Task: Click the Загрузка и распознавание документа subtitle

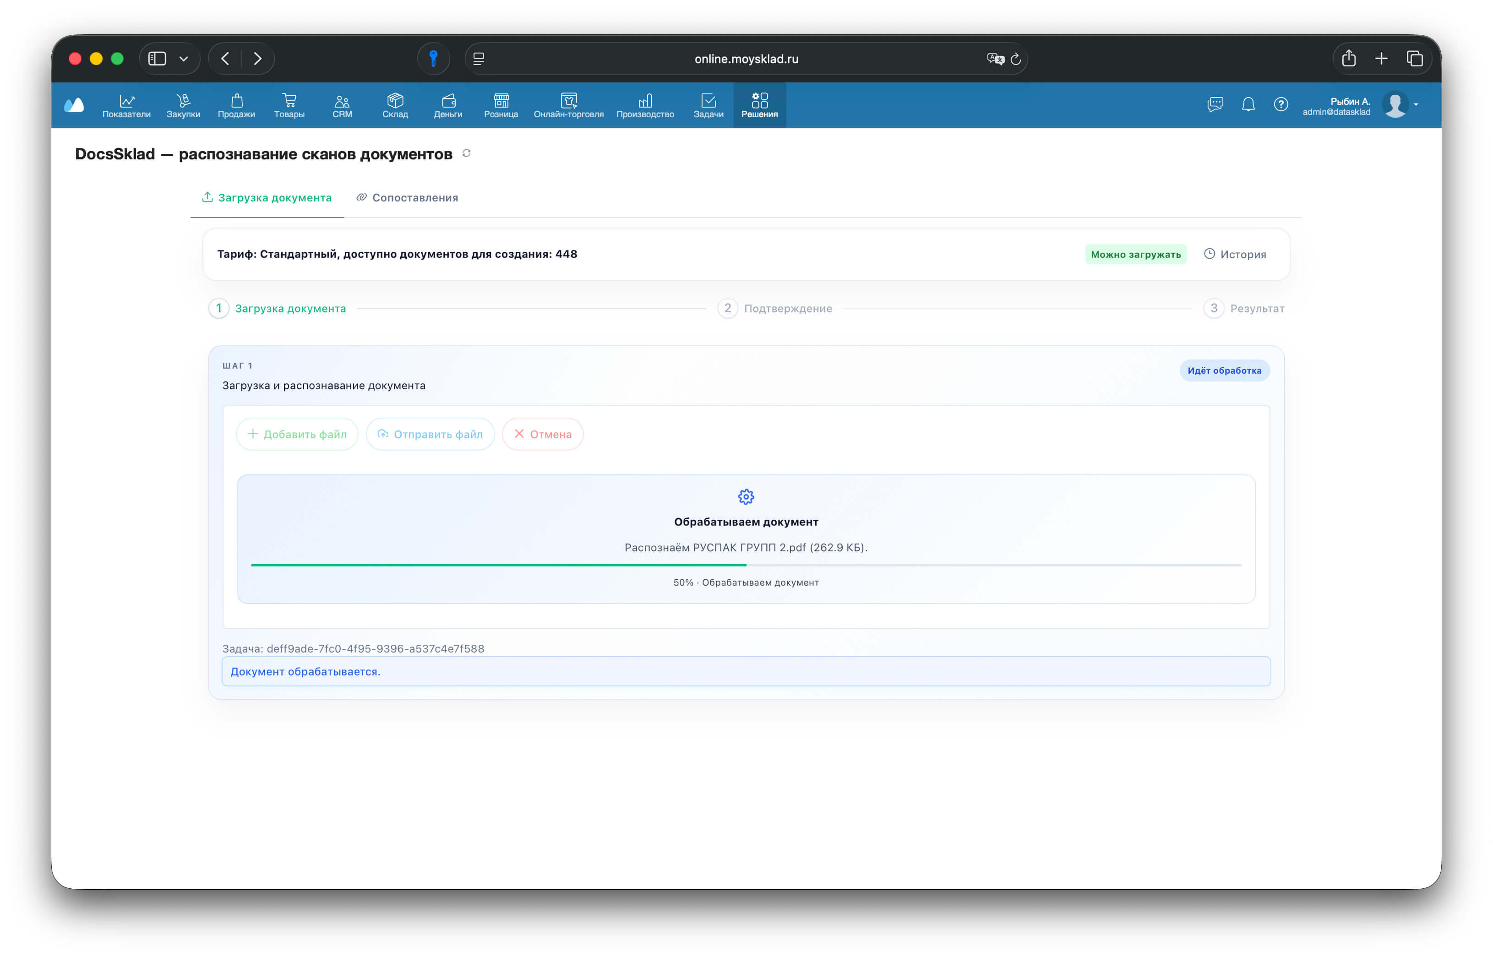Action: click(324, 385)
